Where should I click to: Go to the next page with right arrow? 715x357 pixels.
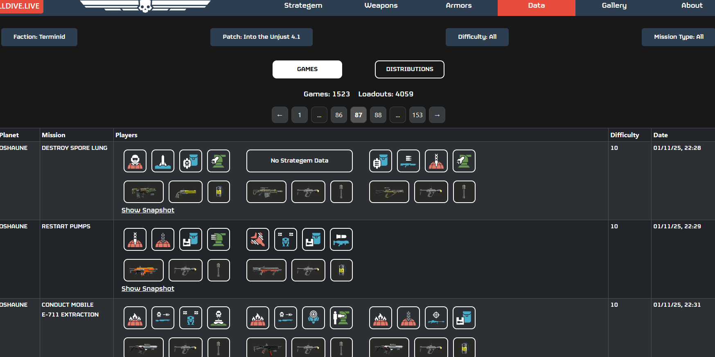[437, 115]
